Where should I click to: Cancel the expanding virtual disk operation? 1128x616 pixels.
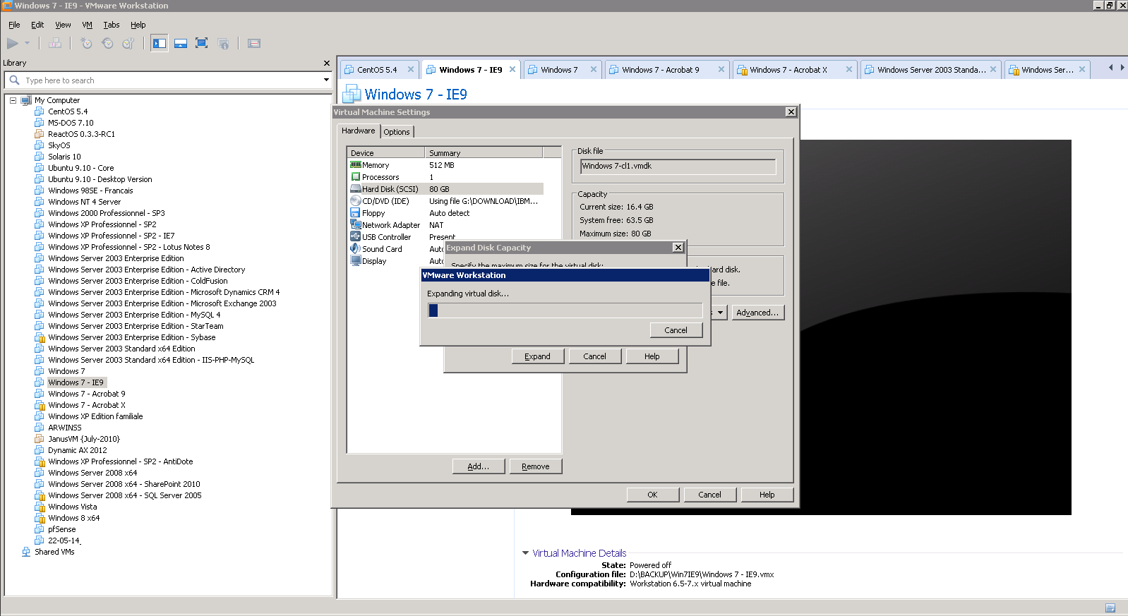point(676,330)
